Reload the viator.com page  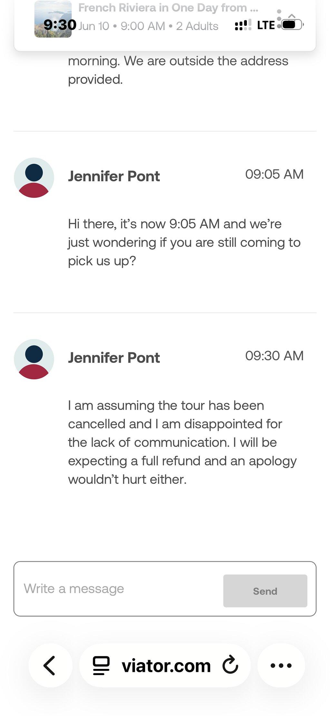coord(230,665)
